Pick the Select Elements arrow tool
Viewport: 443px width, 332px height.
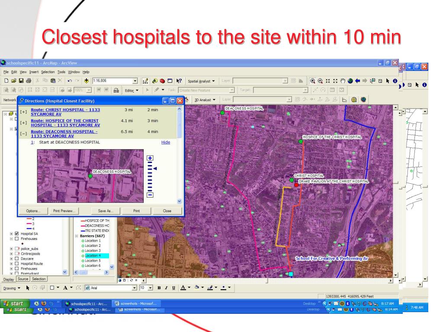pyautogui.click(x=388, y=81)
